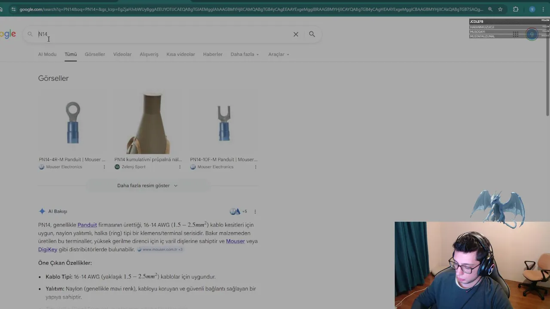Screen dimensions: 550x309
Task: Select the Tümü tab
Action: (70, 55)
